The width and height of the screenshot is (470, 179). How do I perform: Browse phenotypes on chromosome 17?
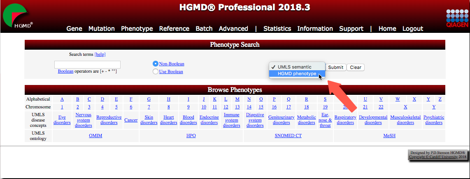pyautogui.click(x=289, y=107)
